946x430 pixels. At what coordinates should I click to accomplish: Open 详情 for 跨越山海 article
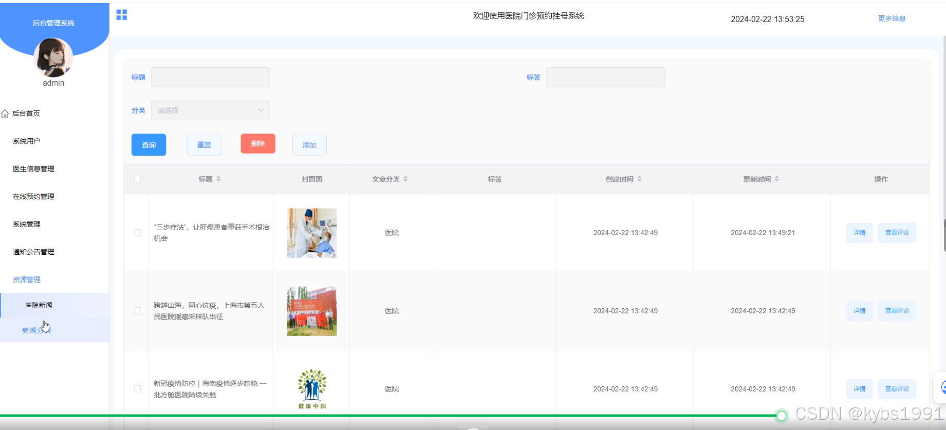pos(859,311)
